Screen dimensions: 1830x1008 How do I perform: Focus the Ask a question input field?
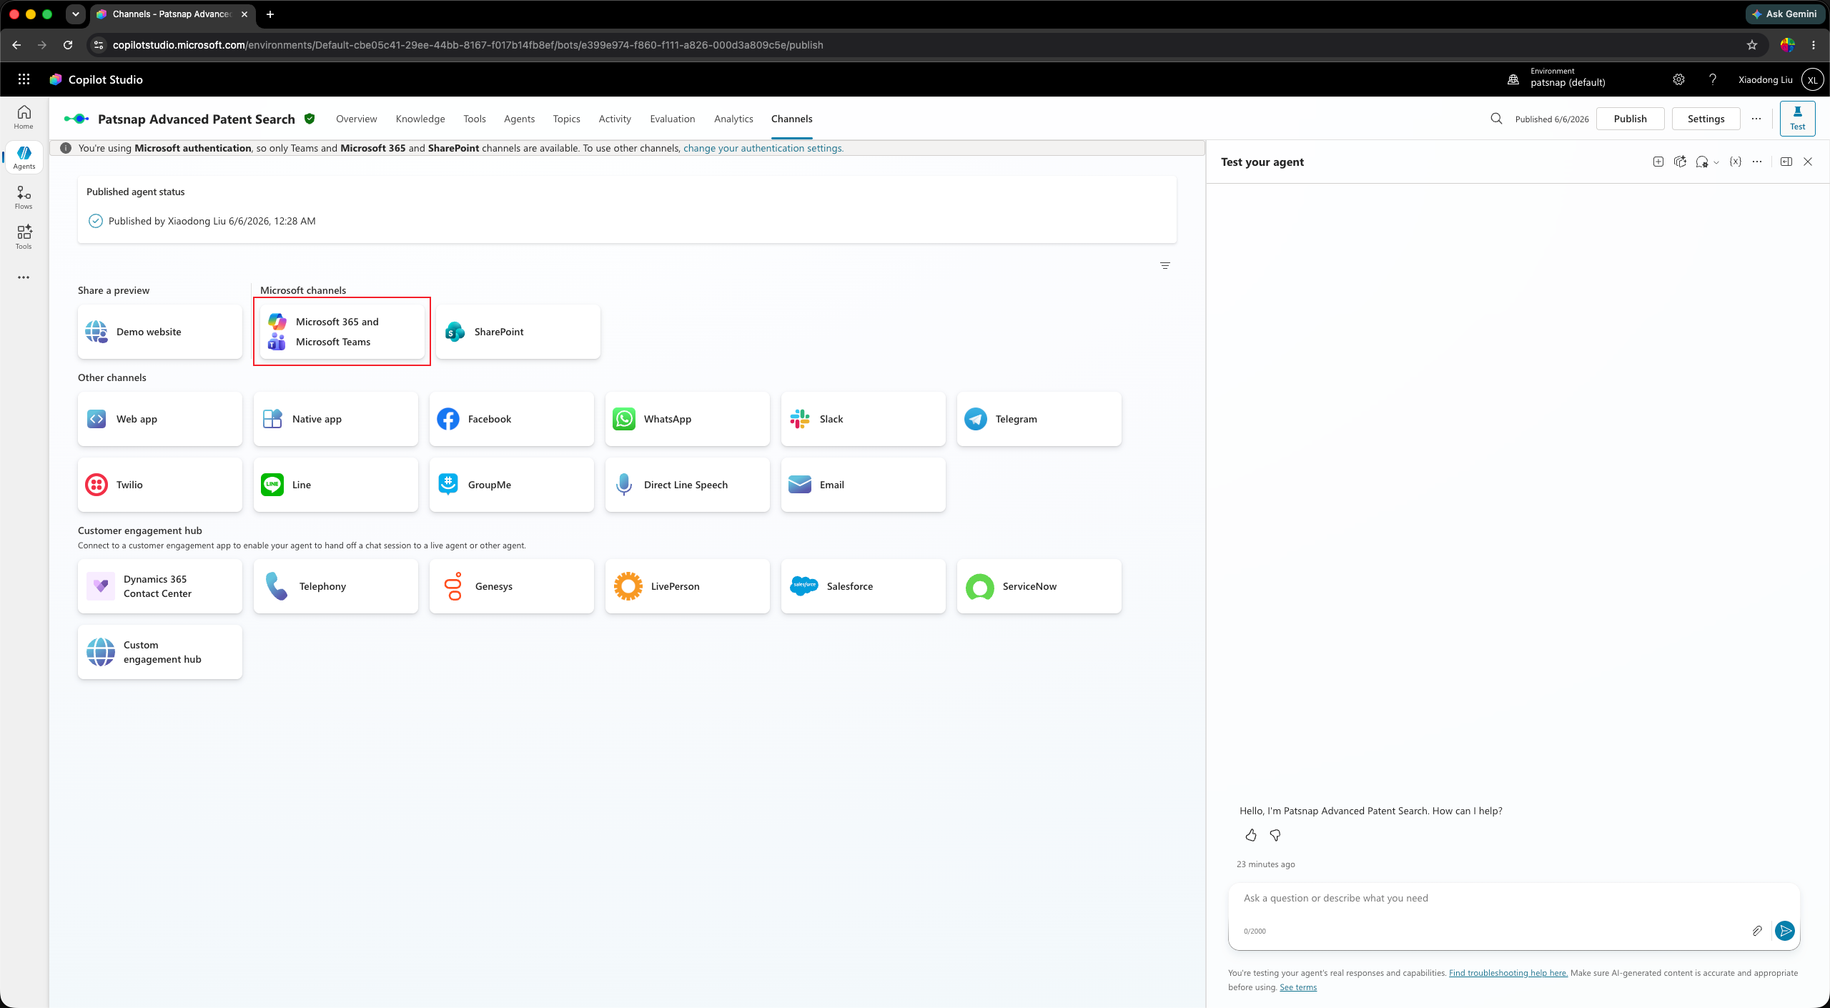point(1514,899)
